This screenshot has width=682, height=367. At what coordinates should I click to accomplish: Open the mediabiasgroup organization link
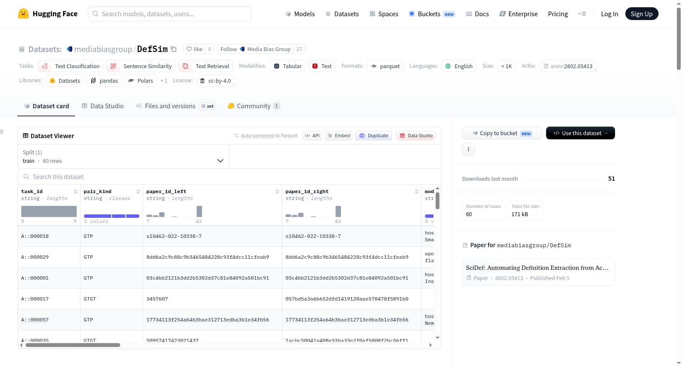pyautogui.click(x=103, y=49)
